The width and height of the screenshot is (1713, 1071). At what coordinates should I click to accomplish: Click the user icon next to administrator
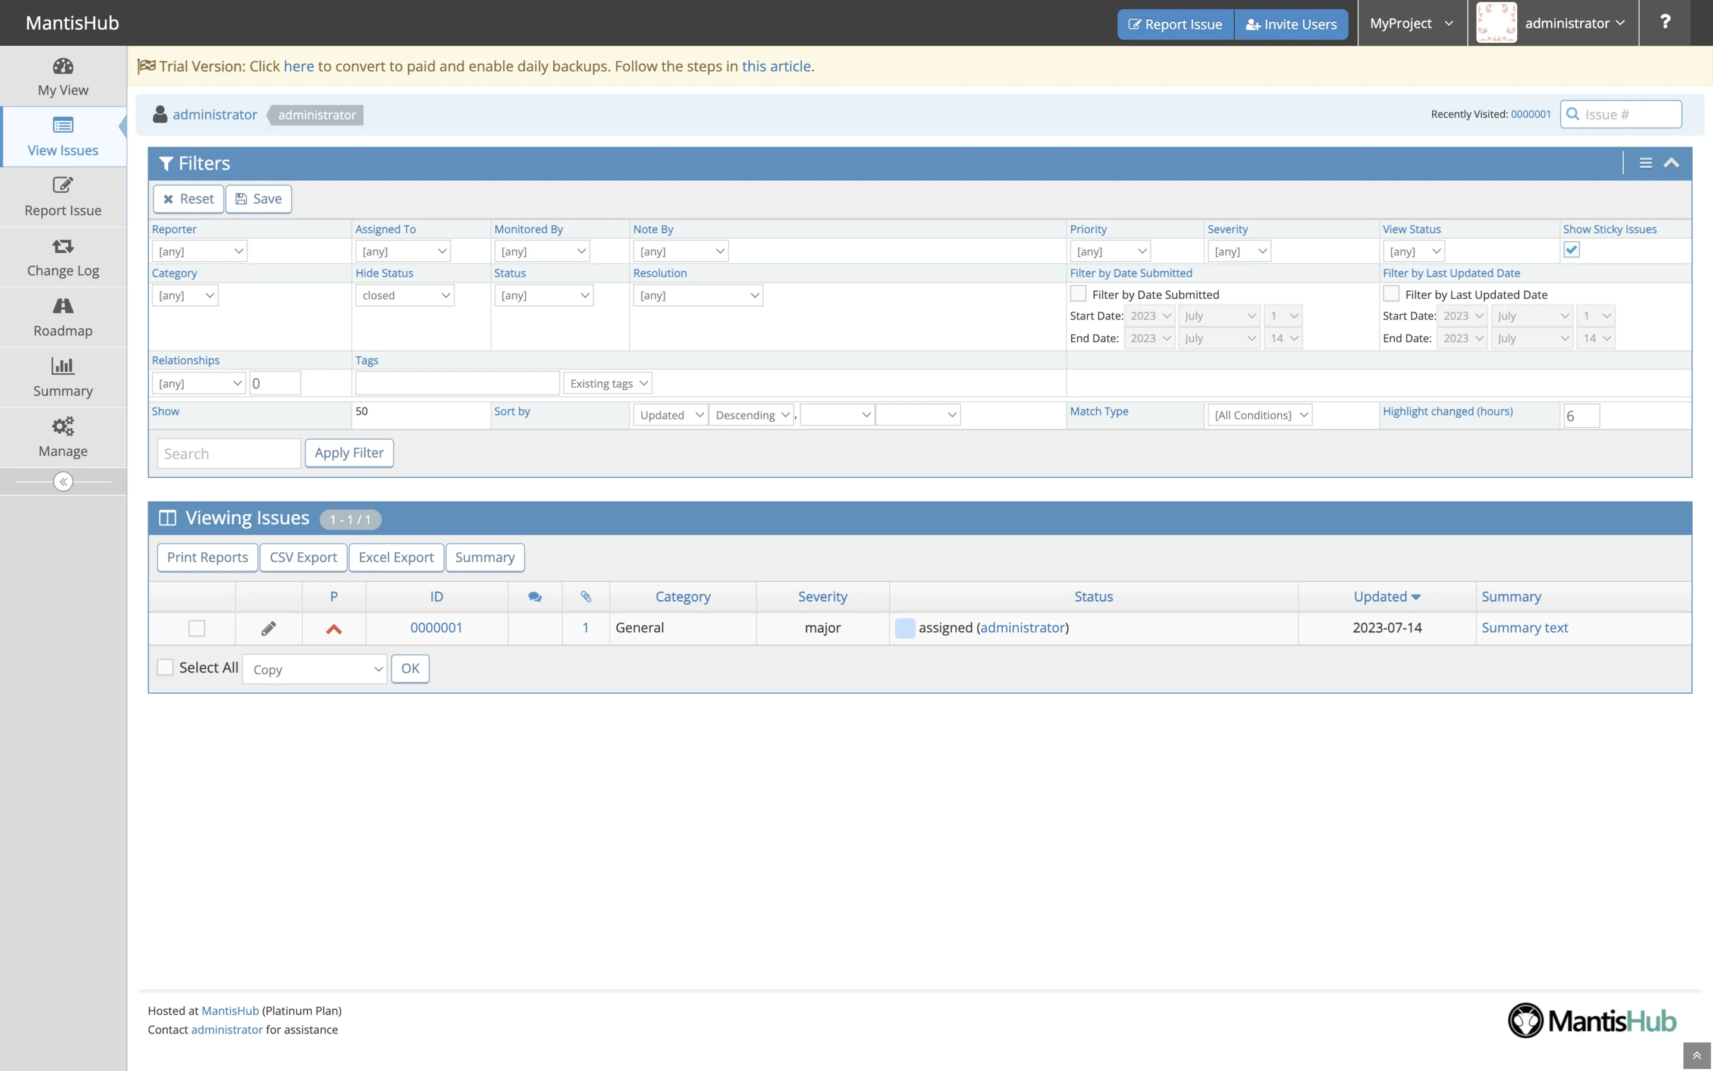click(x=160, y=115)
